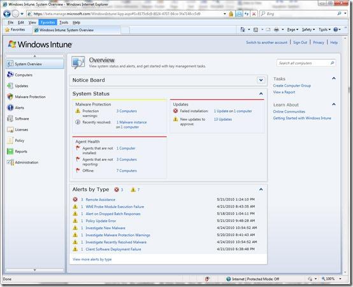
Task: Click the Search all computers magnifier
Action: [x=332, y=63]
